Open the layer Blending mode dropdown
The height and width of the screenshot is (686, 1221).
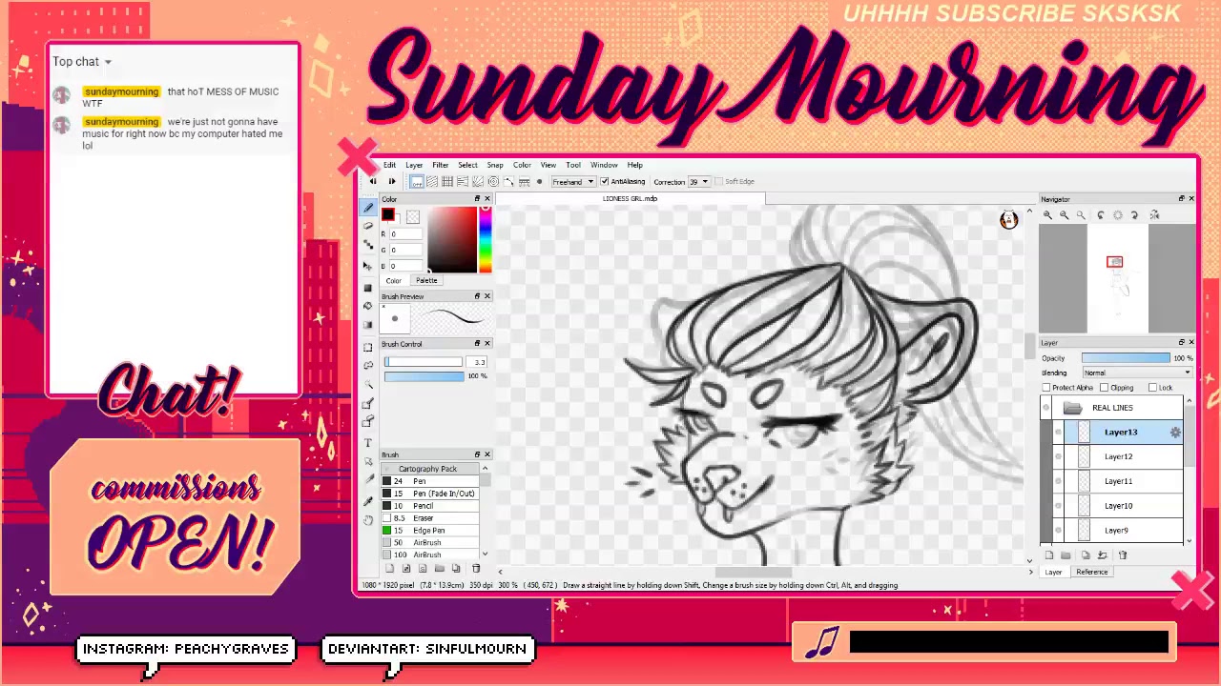coord(1137,373)
